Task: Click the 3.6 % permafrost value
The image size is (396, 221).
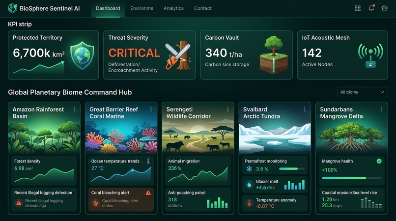Action: [262, 169]
